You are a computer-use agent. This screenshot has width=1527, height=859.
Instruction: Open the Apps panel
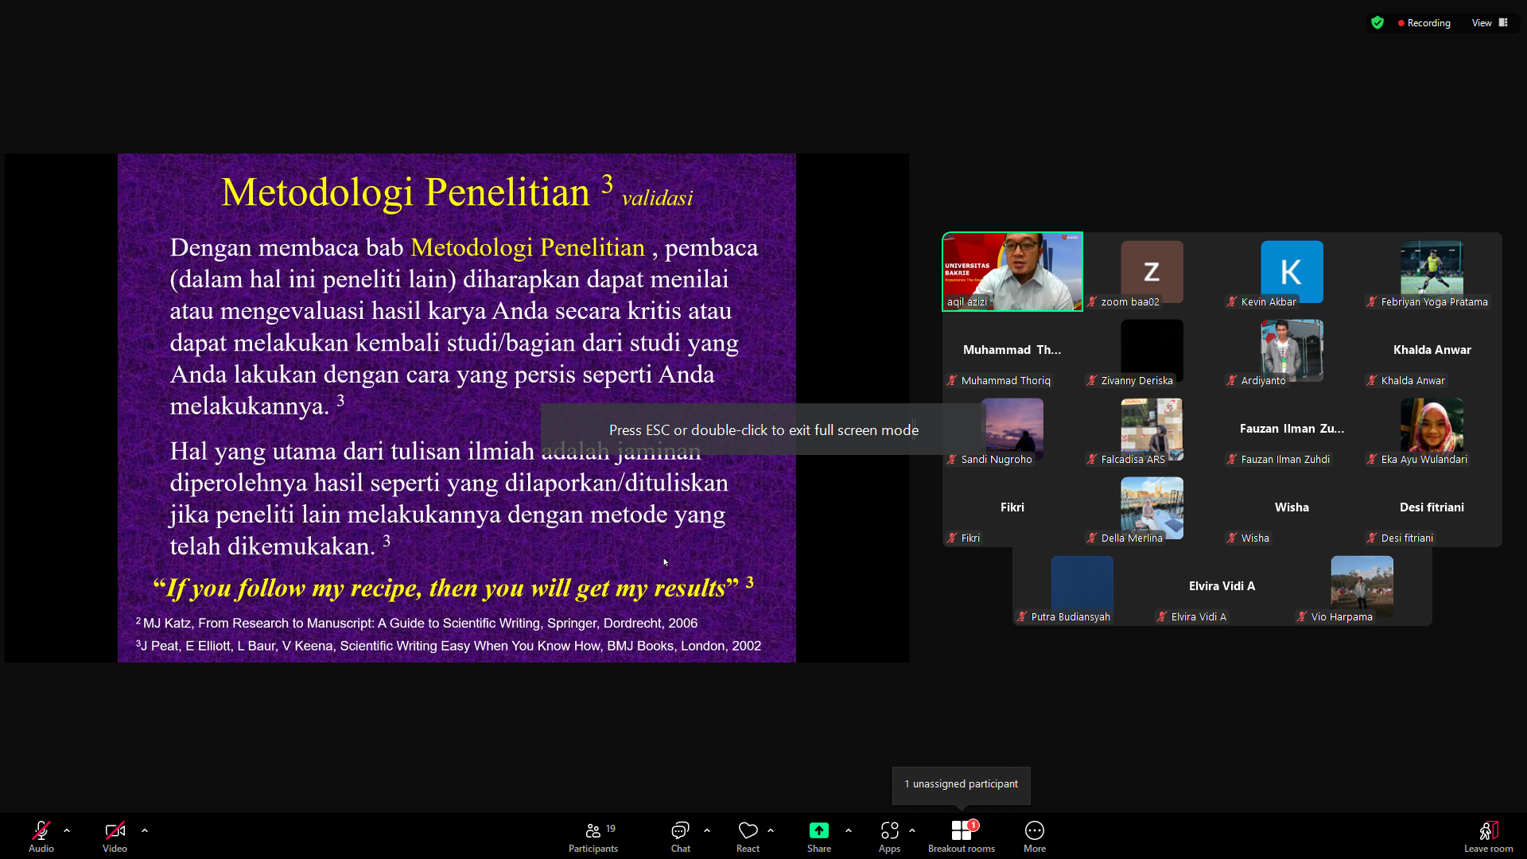coord(889,837)
